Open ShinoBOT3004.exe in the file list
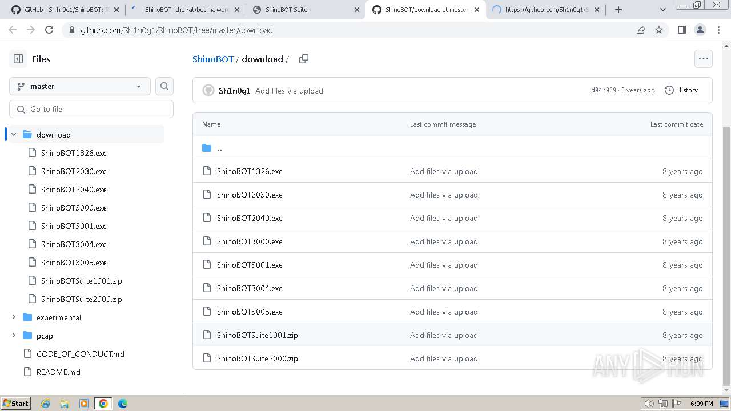Screen dimensions: 731x411 tap(250, 288)
